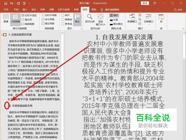
Task: Click 新建窗口 (New Window)
Action: click(132, 19)
